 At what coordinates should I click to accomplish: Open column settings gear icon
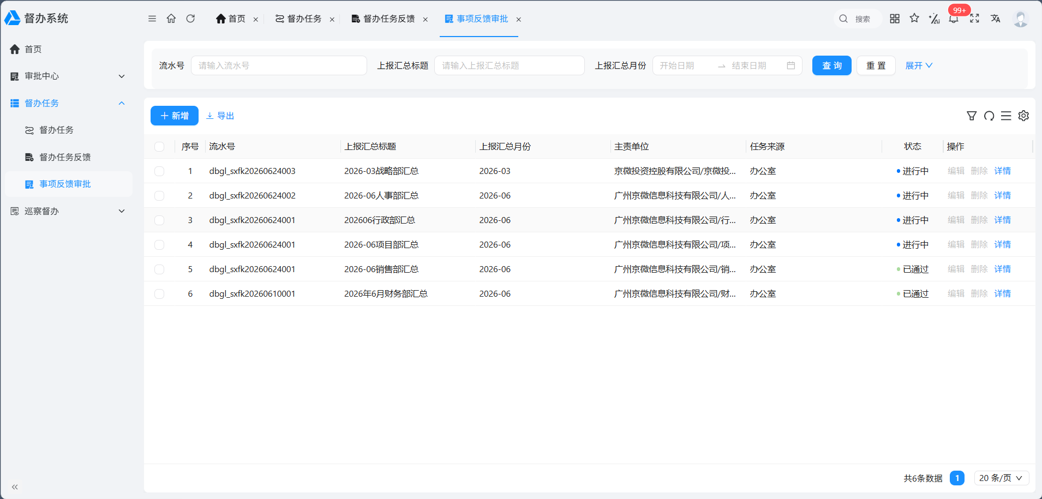coord(1023,116)
